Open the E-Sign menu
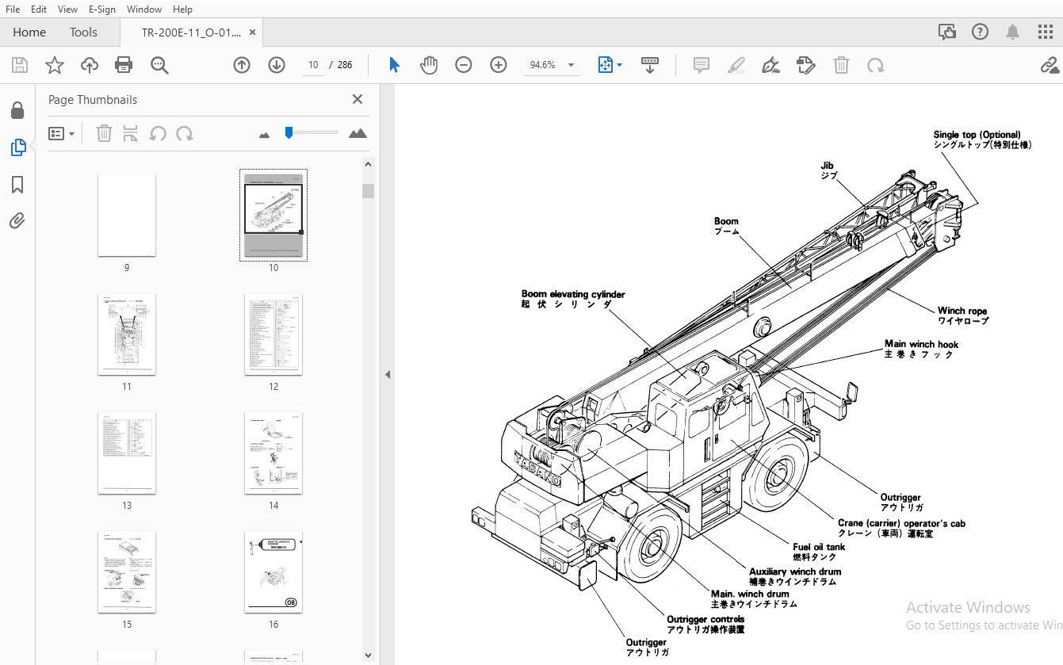The width and height of the screenshot is (1063, 665). point(101,9)
